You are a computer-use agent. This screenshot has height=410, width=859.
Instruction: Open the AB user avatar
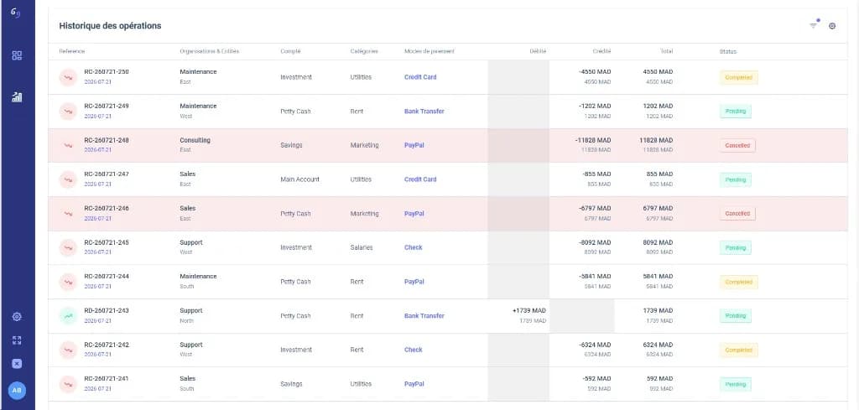pyautogui.click(x=17, y=390)
